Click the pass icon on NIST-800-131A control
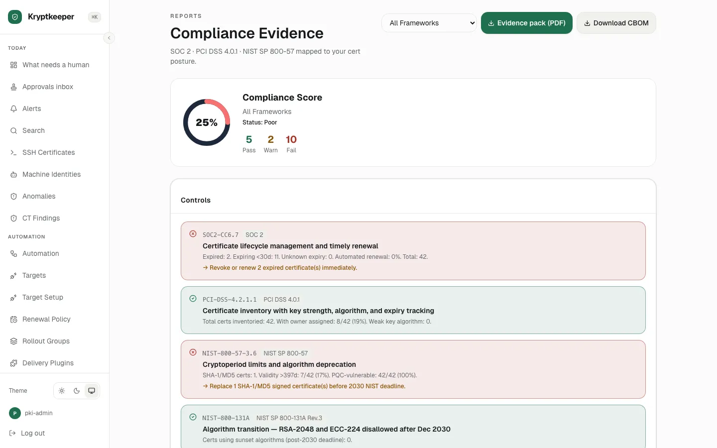717x448 pixels. [193, 417]
